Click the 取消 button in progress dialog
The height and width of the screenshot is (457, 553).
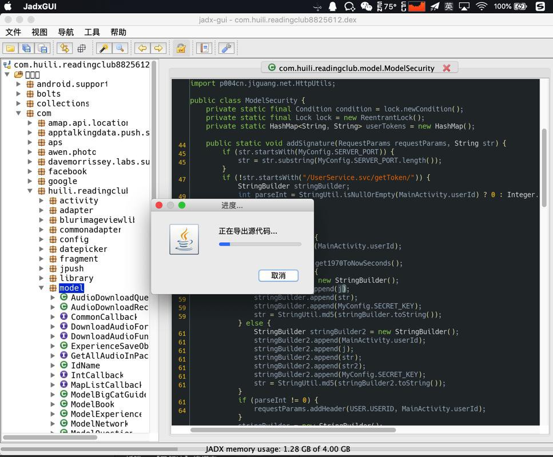tap(278, 275)
